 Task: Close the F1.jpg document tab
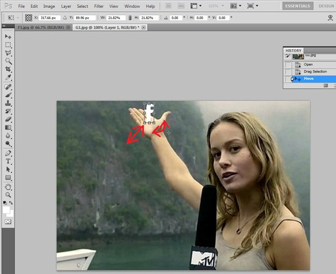coord(68,28)
